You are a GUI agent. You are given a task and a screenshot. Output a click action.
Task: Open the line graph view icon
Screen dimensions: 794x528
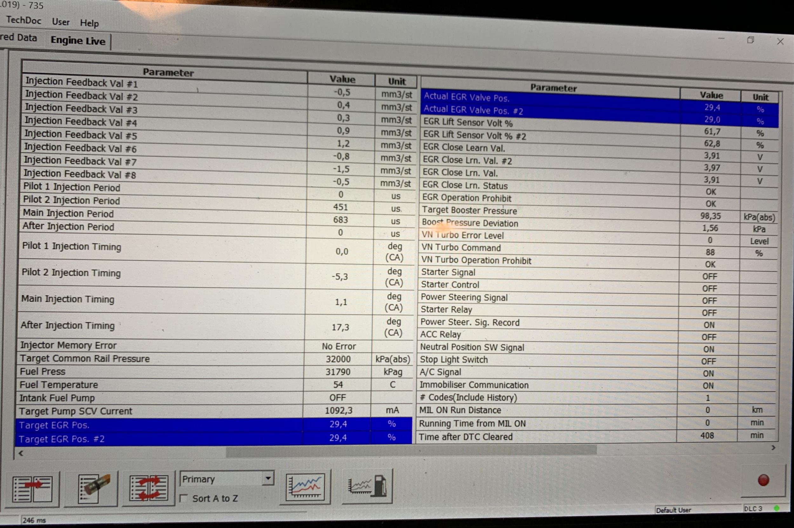(x=305, y=486)
